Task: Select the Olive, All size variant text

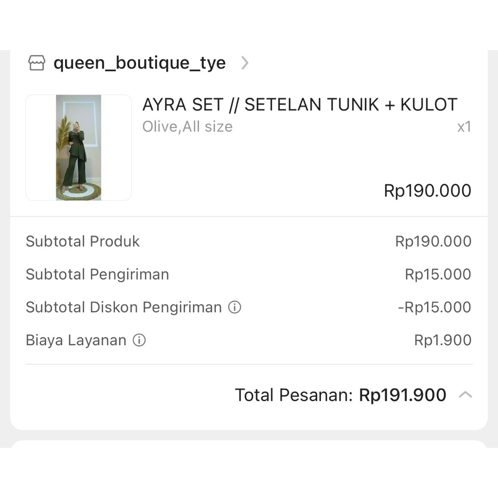Action: click(x=187, y=127)
